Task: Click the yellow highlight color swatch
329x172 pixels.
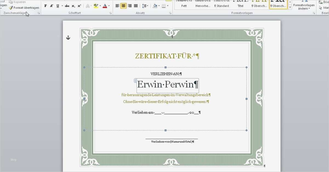Action: point(96,8)
